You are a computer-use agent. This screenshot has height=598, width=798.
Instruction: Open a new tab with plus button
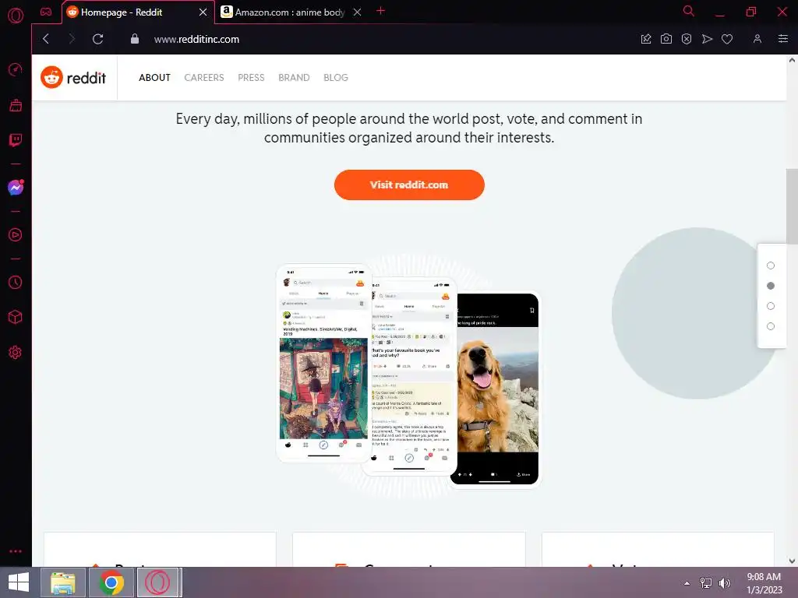click(x=380, y=11)
